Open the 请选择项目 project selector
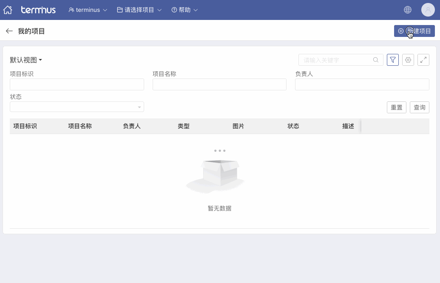The width and height of the screenshot is (440, 283). pyautogui.click(x=139, y=10)
